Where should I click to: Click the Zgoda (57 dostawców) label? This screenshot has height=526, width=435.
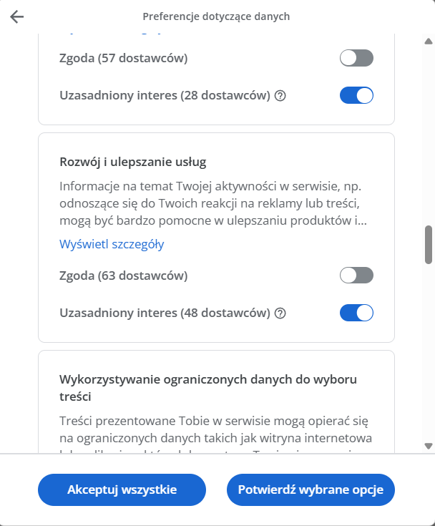pyautogui.click(x=124, y=59)
